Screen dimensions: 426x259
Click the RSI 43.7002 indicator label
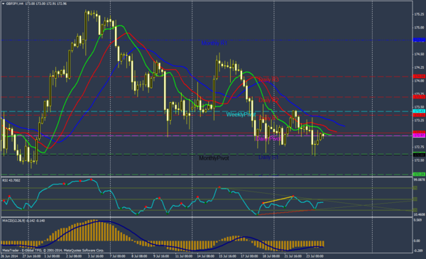point(11,180)
